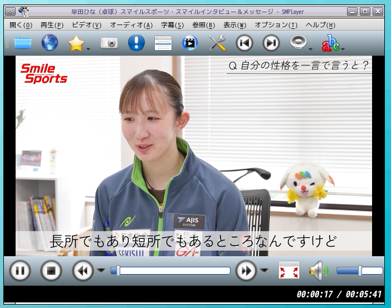Adjust the volume slider

pyautogui.click(x=360, y=271)
